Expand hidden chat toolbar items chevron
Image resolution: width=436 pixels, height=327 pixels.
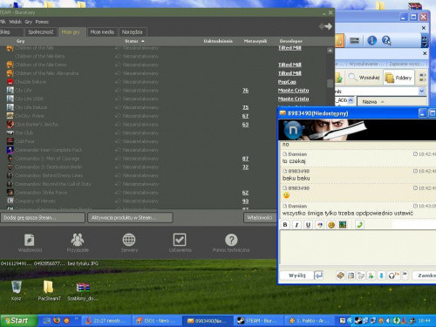(x=405, y=275)
